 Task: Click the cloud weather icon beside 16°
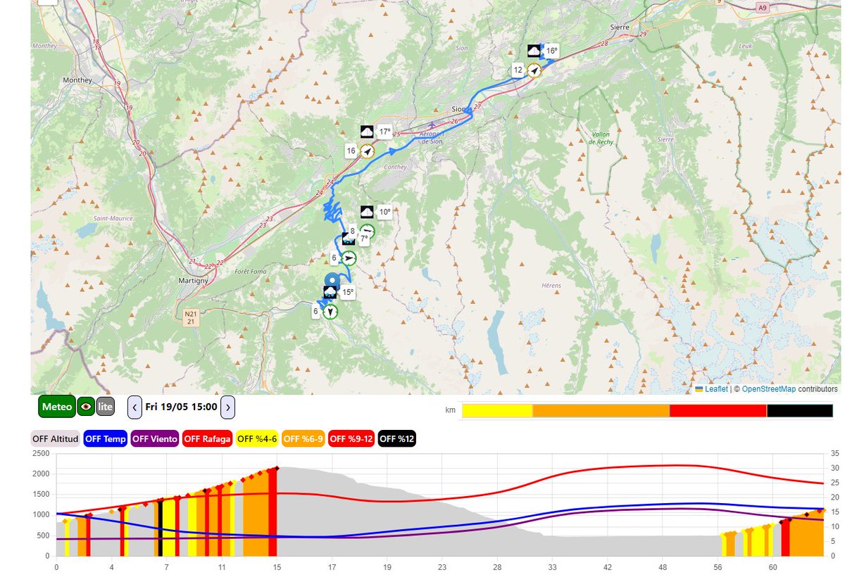534,51
